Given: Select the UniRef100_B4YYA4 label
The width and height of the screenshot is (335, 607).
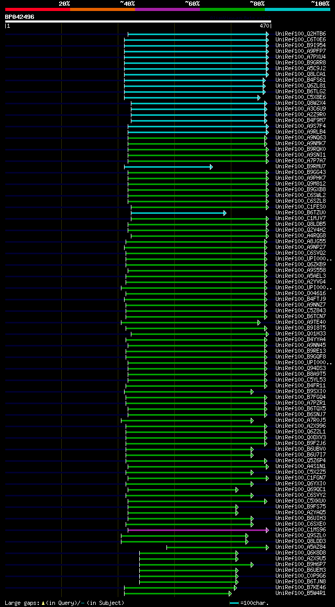Looking at the screenshot, I should click(300, 340).
